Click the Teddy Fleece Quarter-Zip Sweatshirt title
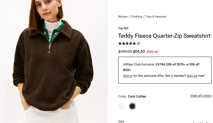This screenshot has width=213, height=123. 164,36
